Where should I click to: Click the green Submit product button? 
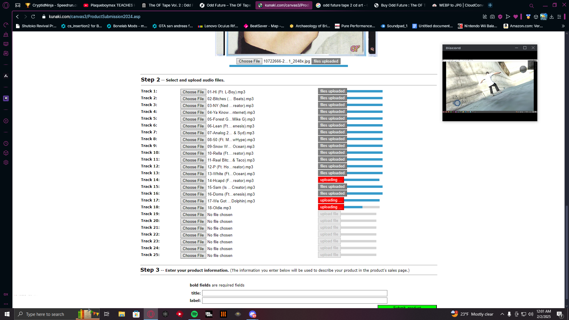407,307
